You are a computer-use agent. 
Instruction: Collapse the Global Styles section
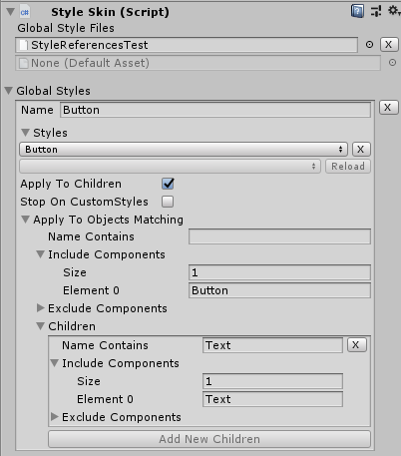coord(9,91)
